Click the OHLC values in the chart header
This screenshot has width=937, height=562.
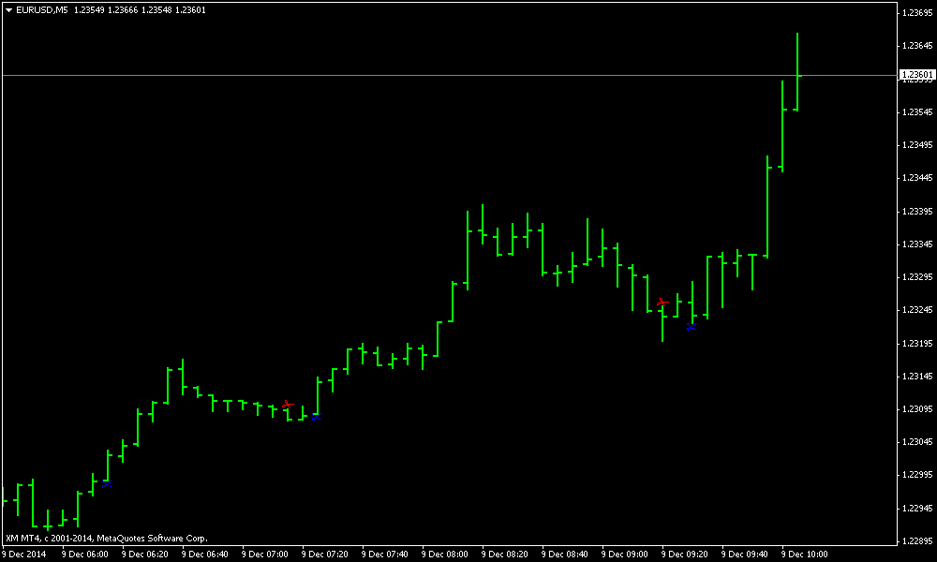click(140, 10)
